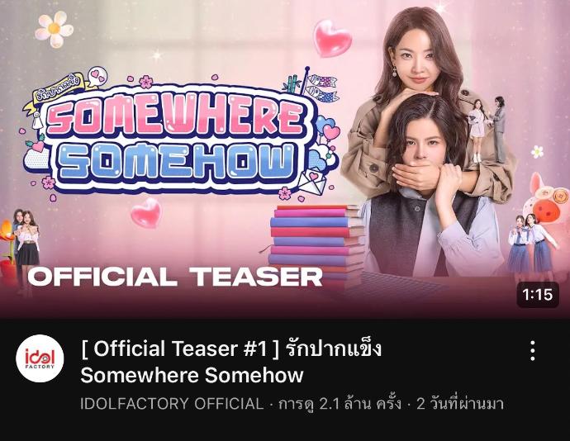Click the 1:15 video duration badge

(538, 294)
